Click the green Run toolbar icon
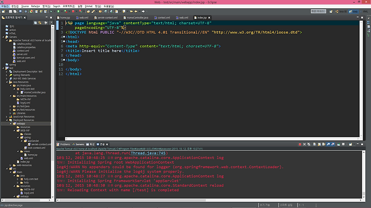 pos(58,11)
